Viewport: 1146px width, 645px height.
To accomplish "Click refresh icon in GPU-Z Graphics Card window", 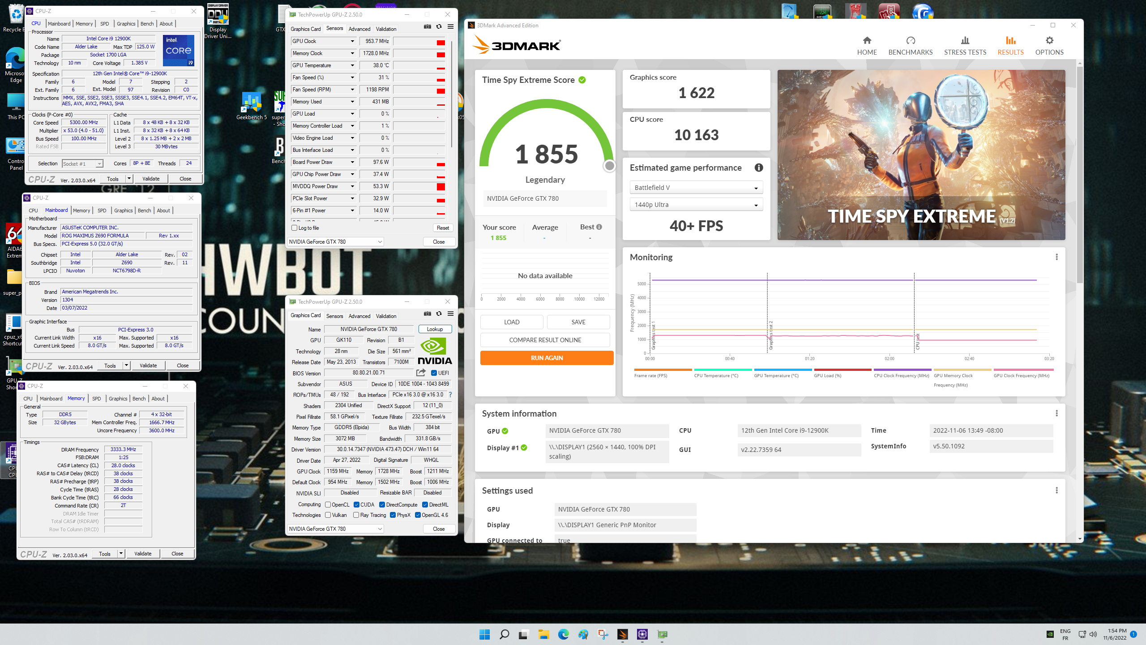I will click(x=439, y=314).
